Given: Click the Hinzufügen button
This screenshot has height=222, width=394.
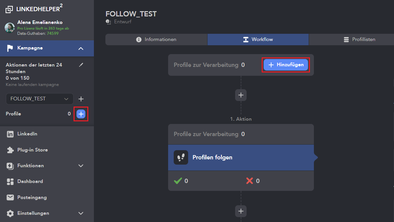Looking at the screenshot, I should tap(286, 65).
